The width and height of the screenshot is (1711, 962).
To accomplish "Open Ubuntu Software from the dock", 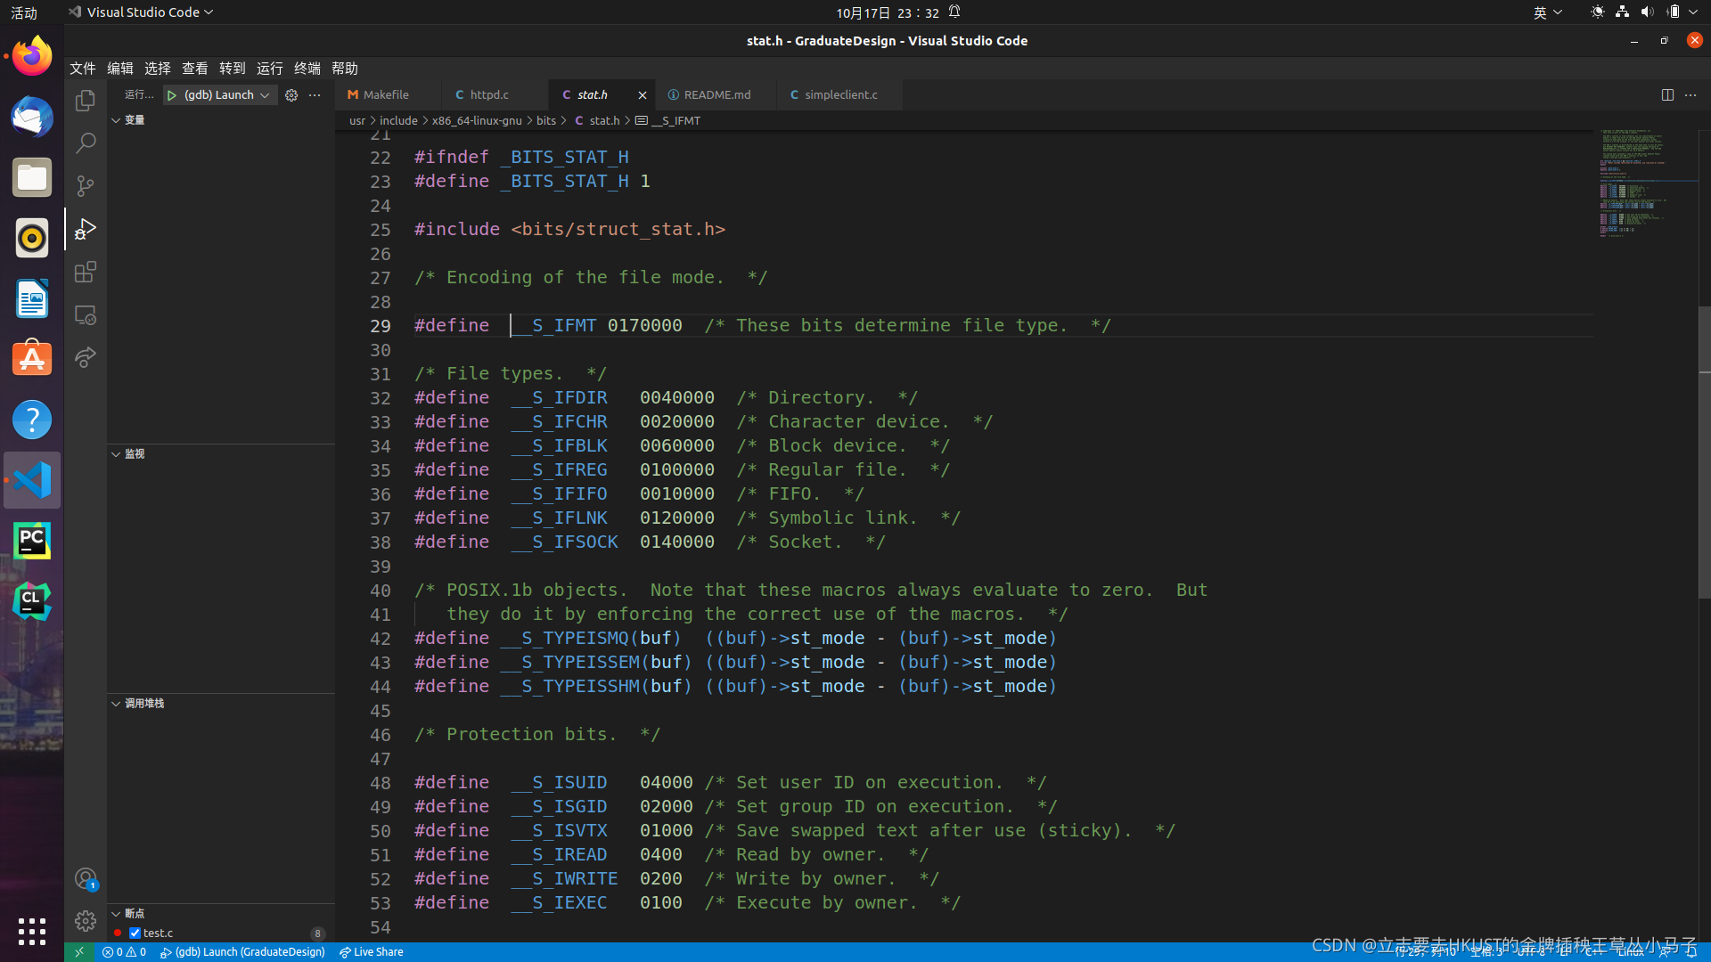I will click(32, 360).
